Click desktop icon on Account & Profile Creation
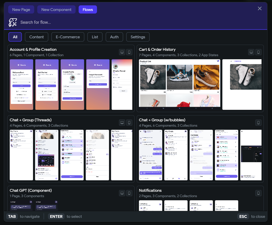272x225 pixels. pos(122,52)
